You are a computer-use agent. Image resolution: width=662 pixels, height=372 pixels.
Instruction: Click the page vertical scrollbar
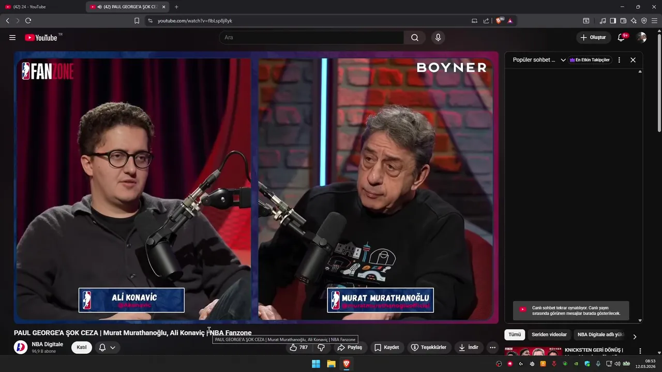click(x=659, y=83)
